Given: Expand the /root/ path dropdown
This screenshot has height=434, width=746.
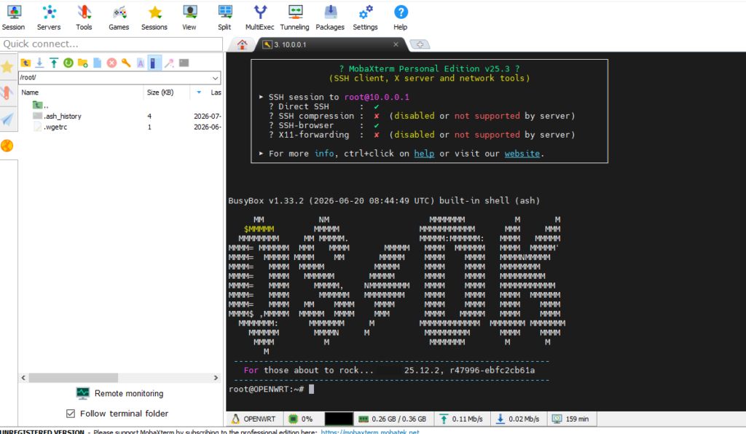Looking at the screenshot, I should coord(215,78).
